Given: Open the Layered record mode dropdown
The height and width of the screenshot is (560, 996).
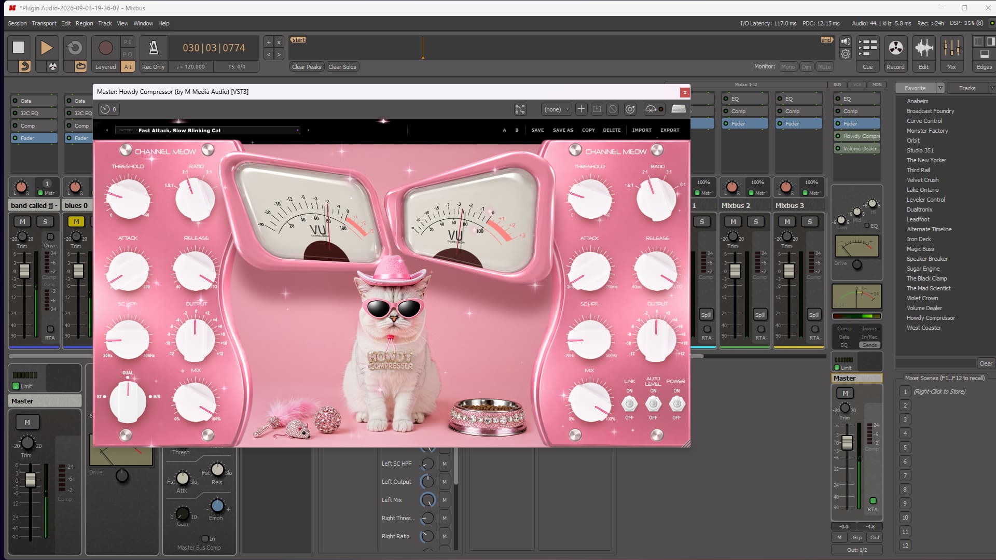Looking at the screenshot, I should click(x=105, y=67).
